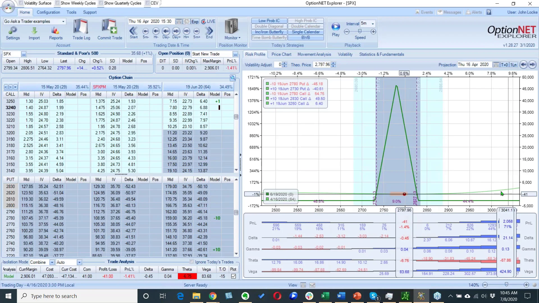Jump to End of trading day
Image resolution: width=539 pixels, height=303 pixels.
click(209, 33)
